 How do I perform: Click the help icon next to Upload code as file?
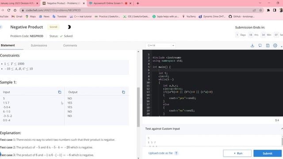coord(176,153)
